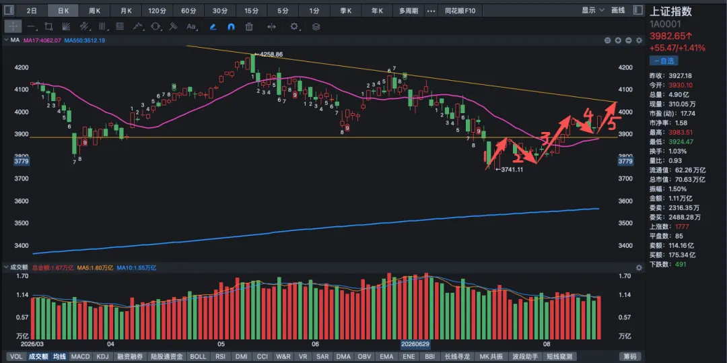Screen dimensions: 727x363
Task: Select the Gann fan lines tool
Action: 66,26
